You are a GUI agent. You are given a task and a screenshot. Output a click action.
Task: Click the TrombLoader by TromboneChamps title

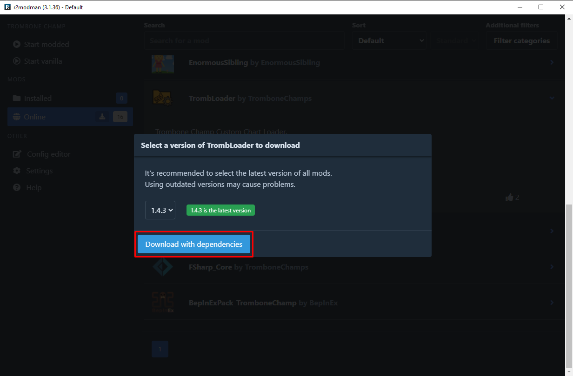(250, 99)
